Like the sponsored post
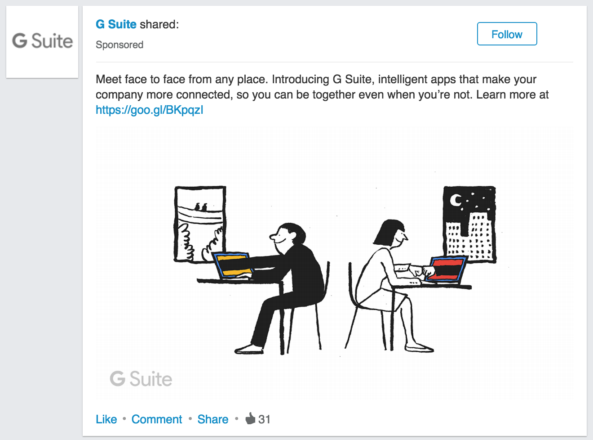The image size is (593, 440). [106, 419]
